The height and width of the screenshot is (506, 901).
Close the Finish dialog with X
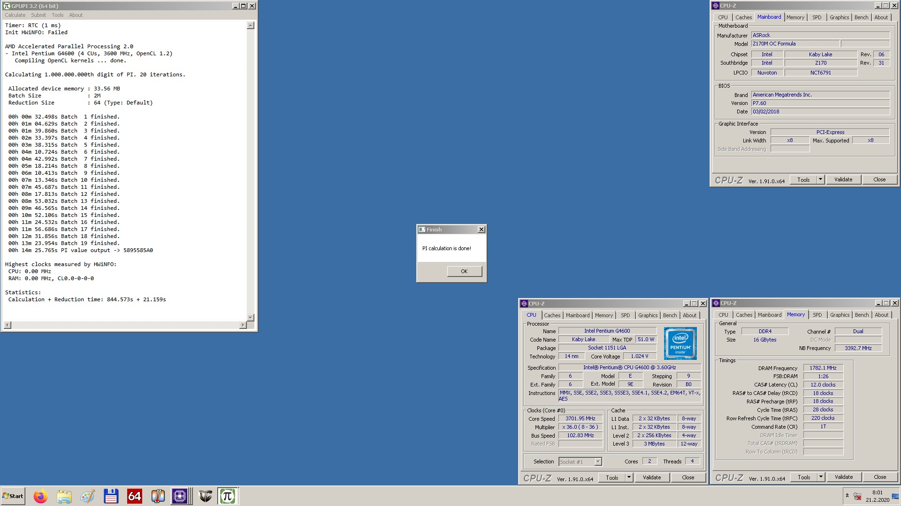click(x=481, y=230)
